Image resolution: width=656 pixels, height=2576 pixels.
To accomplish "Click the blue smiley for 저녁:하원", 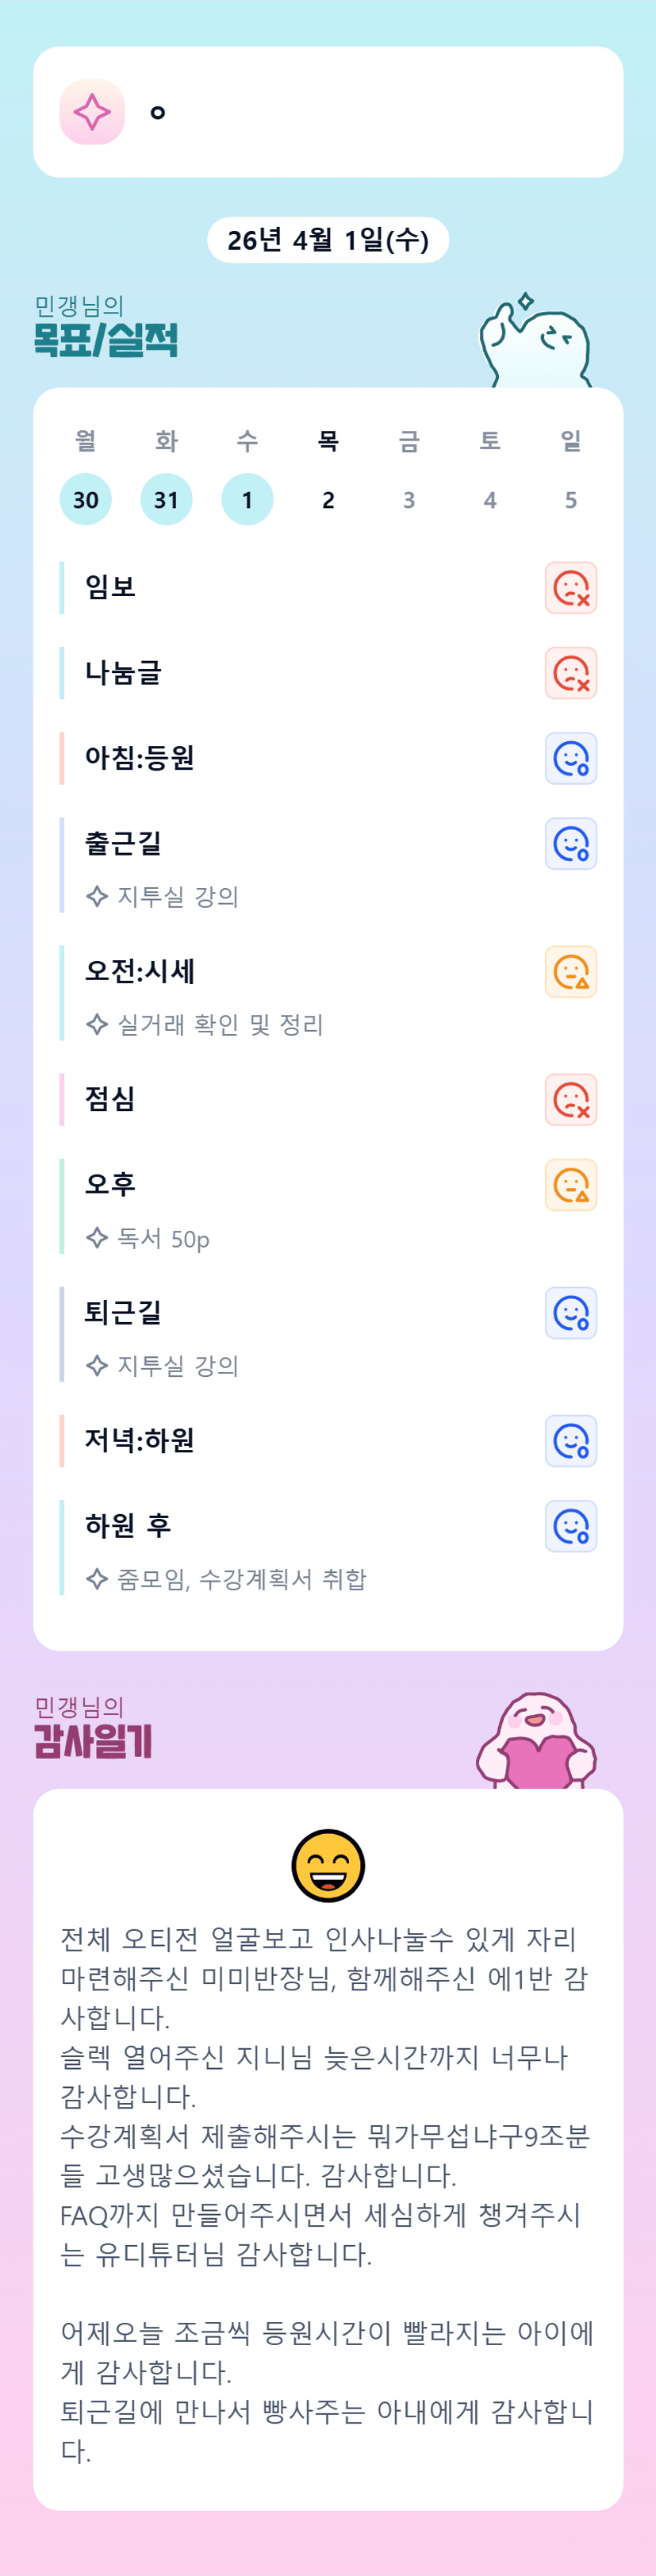I will pyautogui.click(x=571, y=1441).
